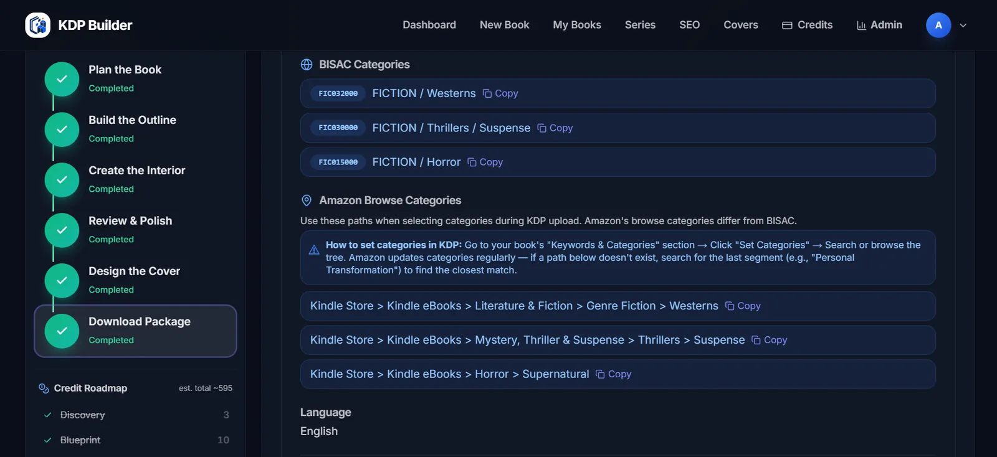The width and height of the screenshot is (997, 457).
Task: Click the est. total ~595 text
Action: point(206,388)
